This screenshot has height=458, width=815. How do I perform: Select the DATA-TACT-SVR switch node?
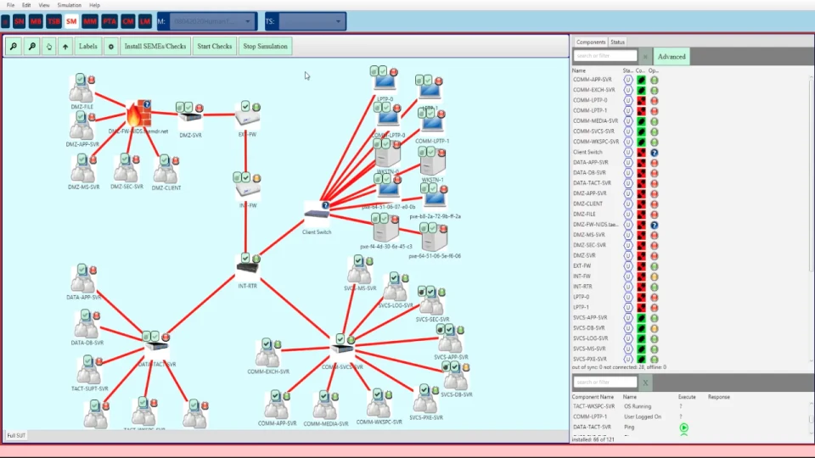(155, 343)
